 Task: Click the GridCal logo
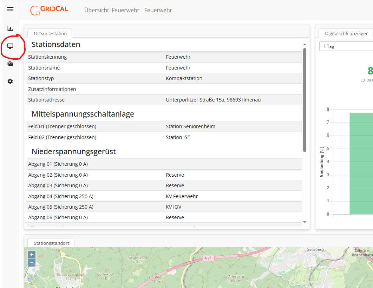[x=49, y=10]
